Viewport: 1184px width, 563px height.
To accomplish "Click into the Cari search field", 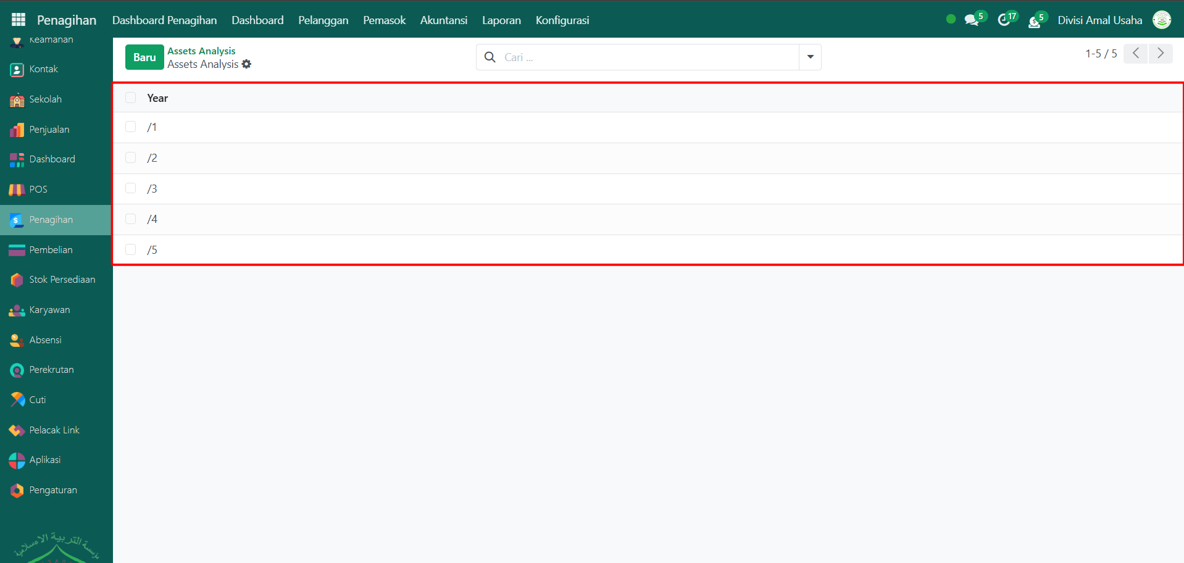I will pyautogui.click(x=648, y=57).
